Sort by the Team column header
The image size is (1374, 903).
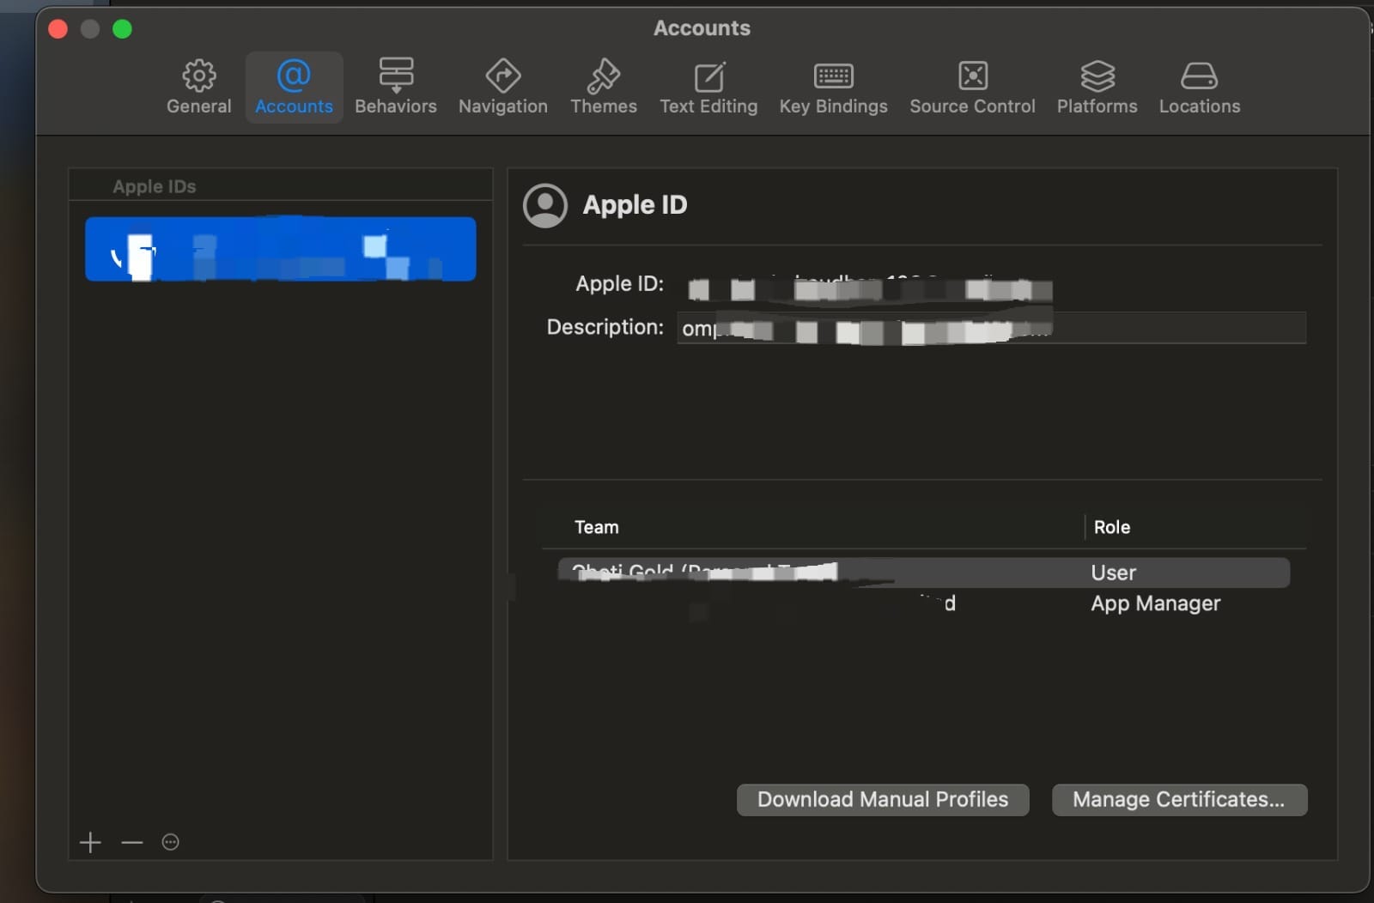pos(596,527)
